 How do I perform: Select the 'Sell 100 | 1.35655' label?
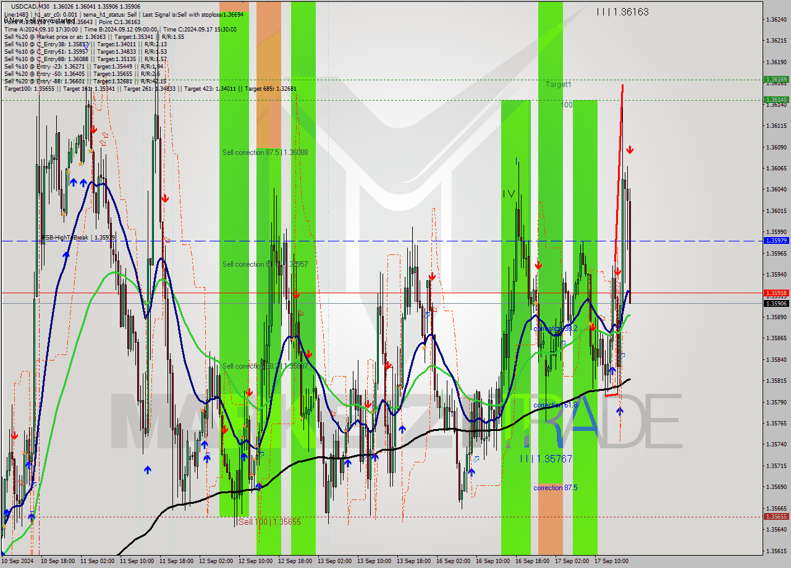269,522
